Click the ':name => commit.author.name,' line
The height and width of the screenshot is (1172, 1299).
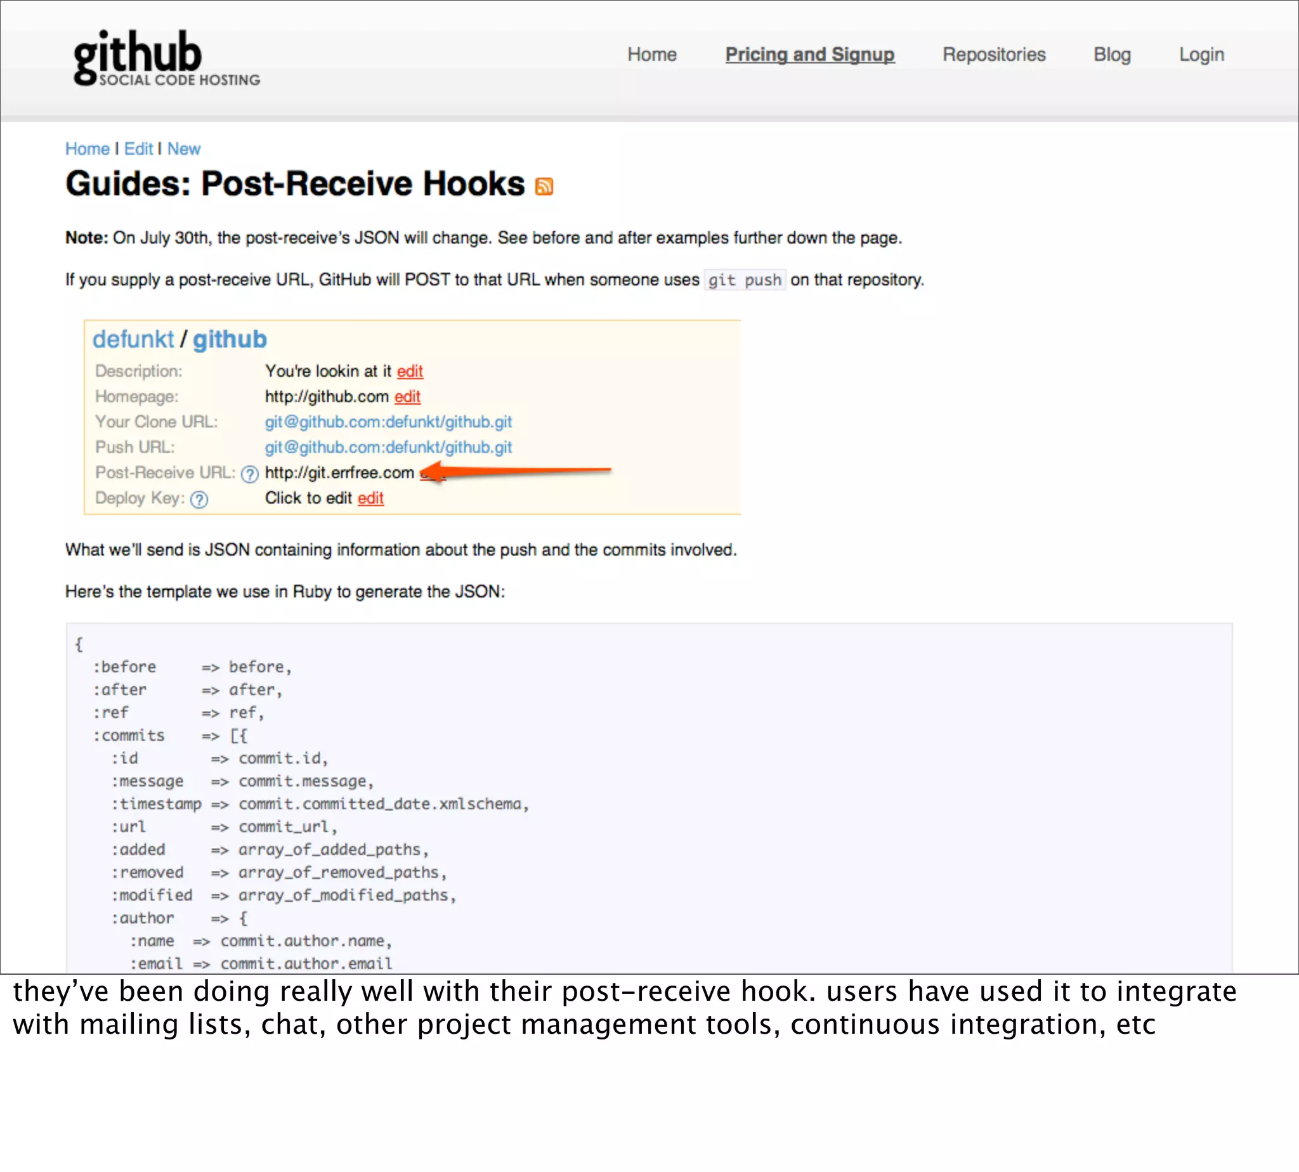[261, 941]
